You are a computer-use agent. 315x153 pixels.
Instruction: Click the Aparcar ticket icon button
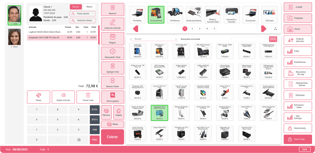[113, 9]
